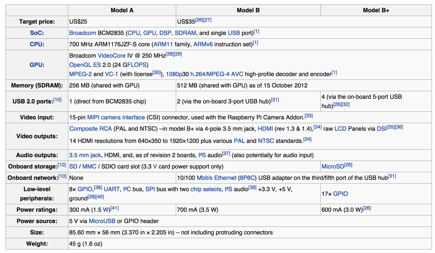The width and height of the screenshot is (435, 253).
Task: Follow the SD link in Onboard storage
Action: pyautogui.click(x=73, y=166)
